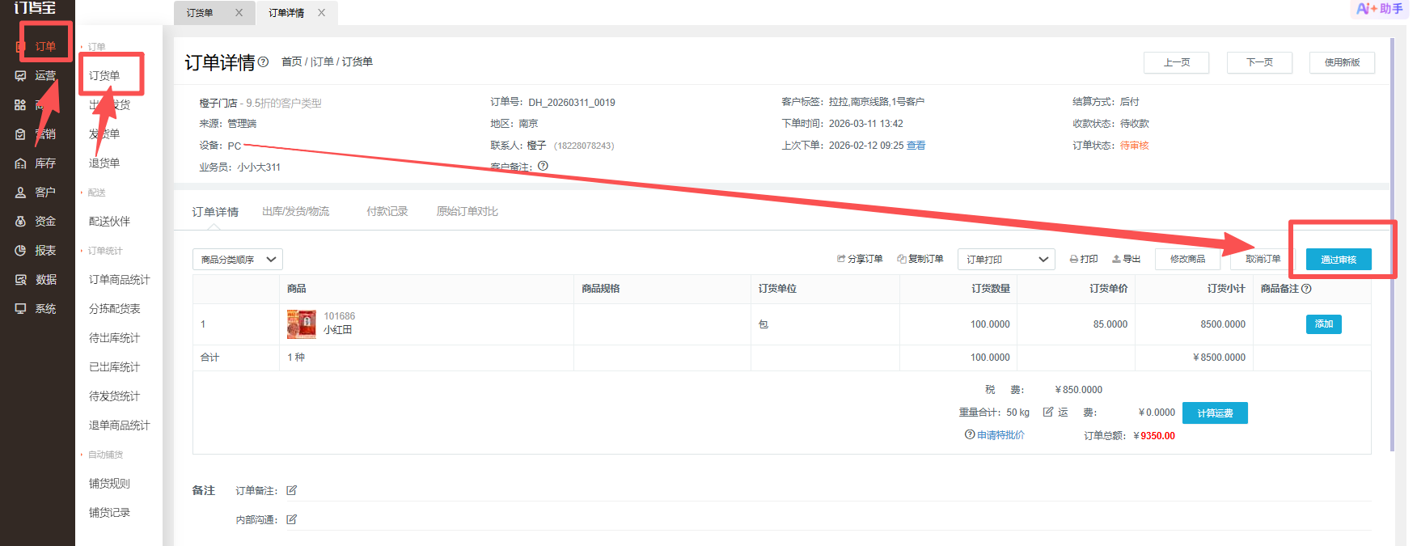Close the 订货单 tab
The height and width of the screenshot is (546, 1417).
tap(239, 13)
